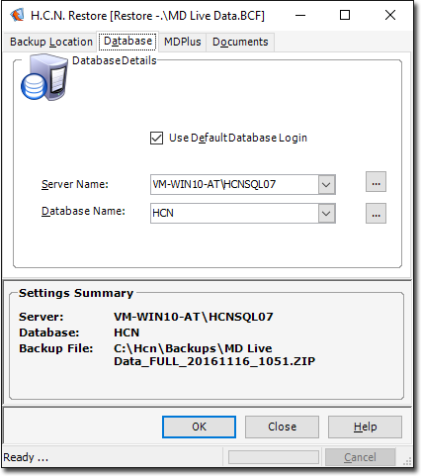Click the Close button
421x476 pixels.
click(282, 427)
